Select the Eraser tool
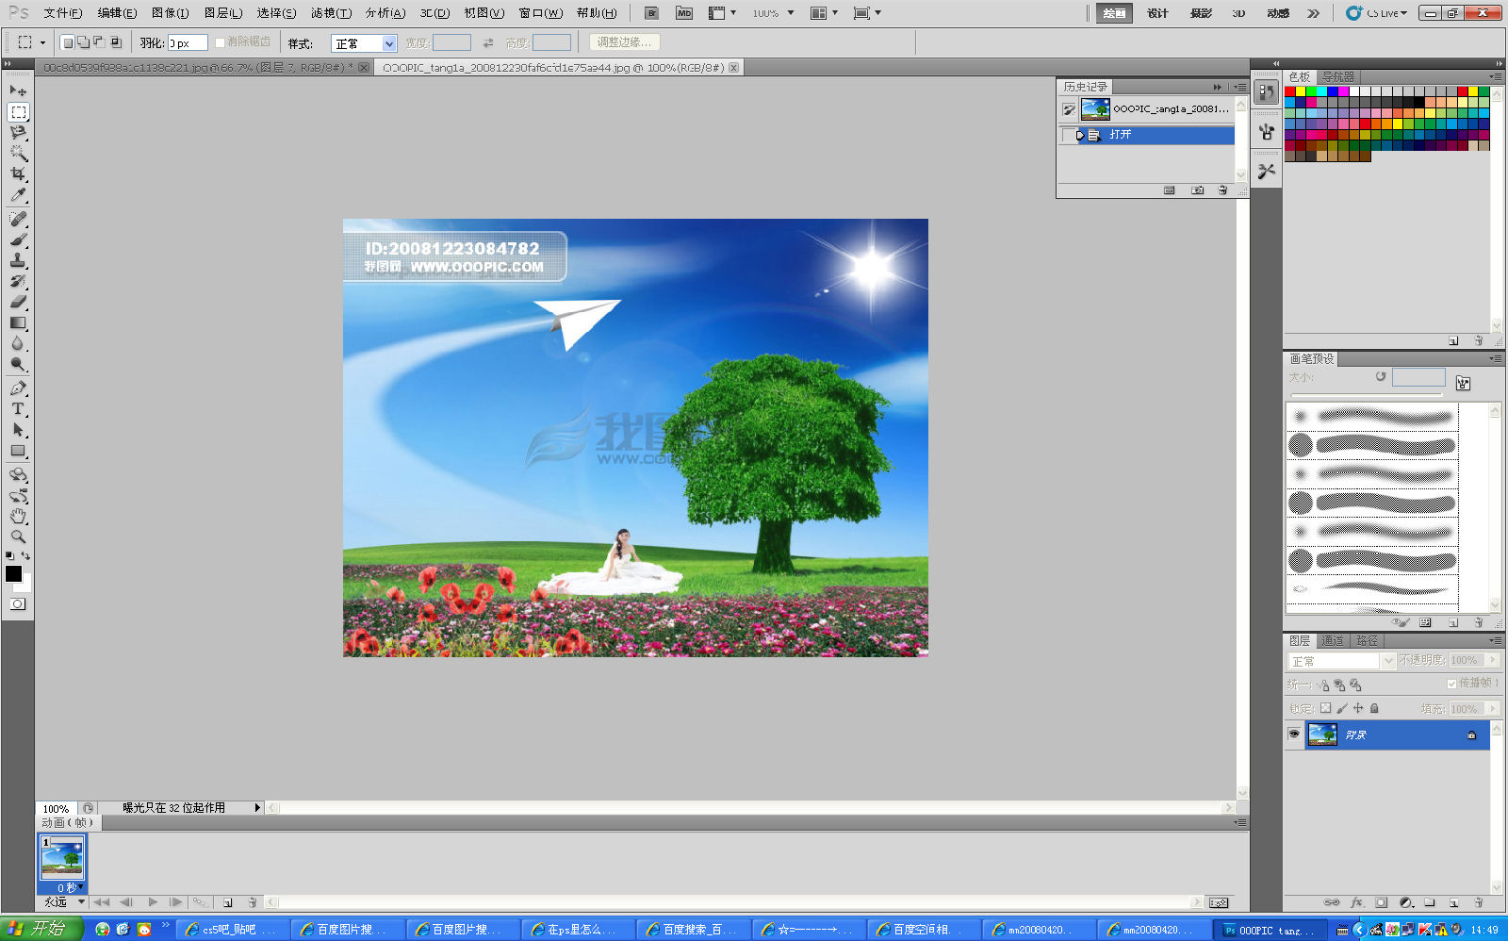 tap(18, 302)
